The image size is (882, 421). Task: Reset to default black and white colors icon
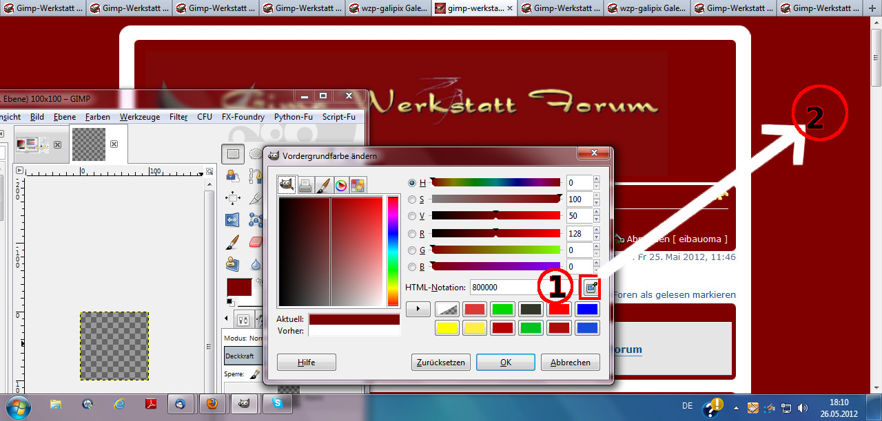click(x=231, y=301)
